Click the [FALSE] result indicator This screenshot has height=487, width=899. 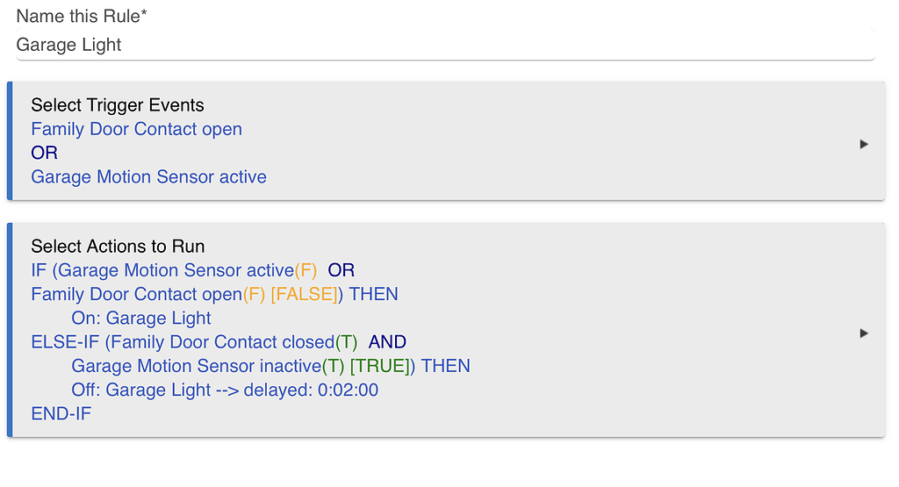(x=304, y=295)
